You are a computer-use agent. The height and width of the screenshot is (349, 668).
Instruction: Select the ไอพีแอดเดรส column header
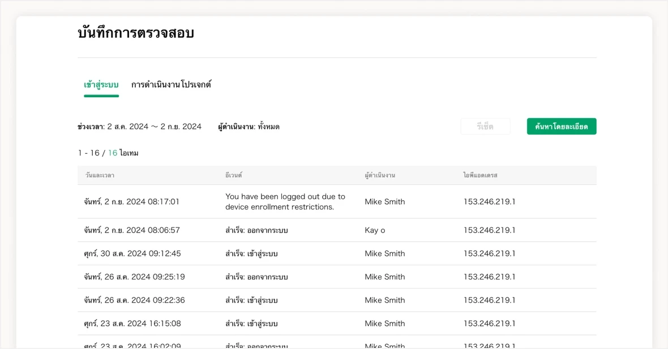coord(480,175)
